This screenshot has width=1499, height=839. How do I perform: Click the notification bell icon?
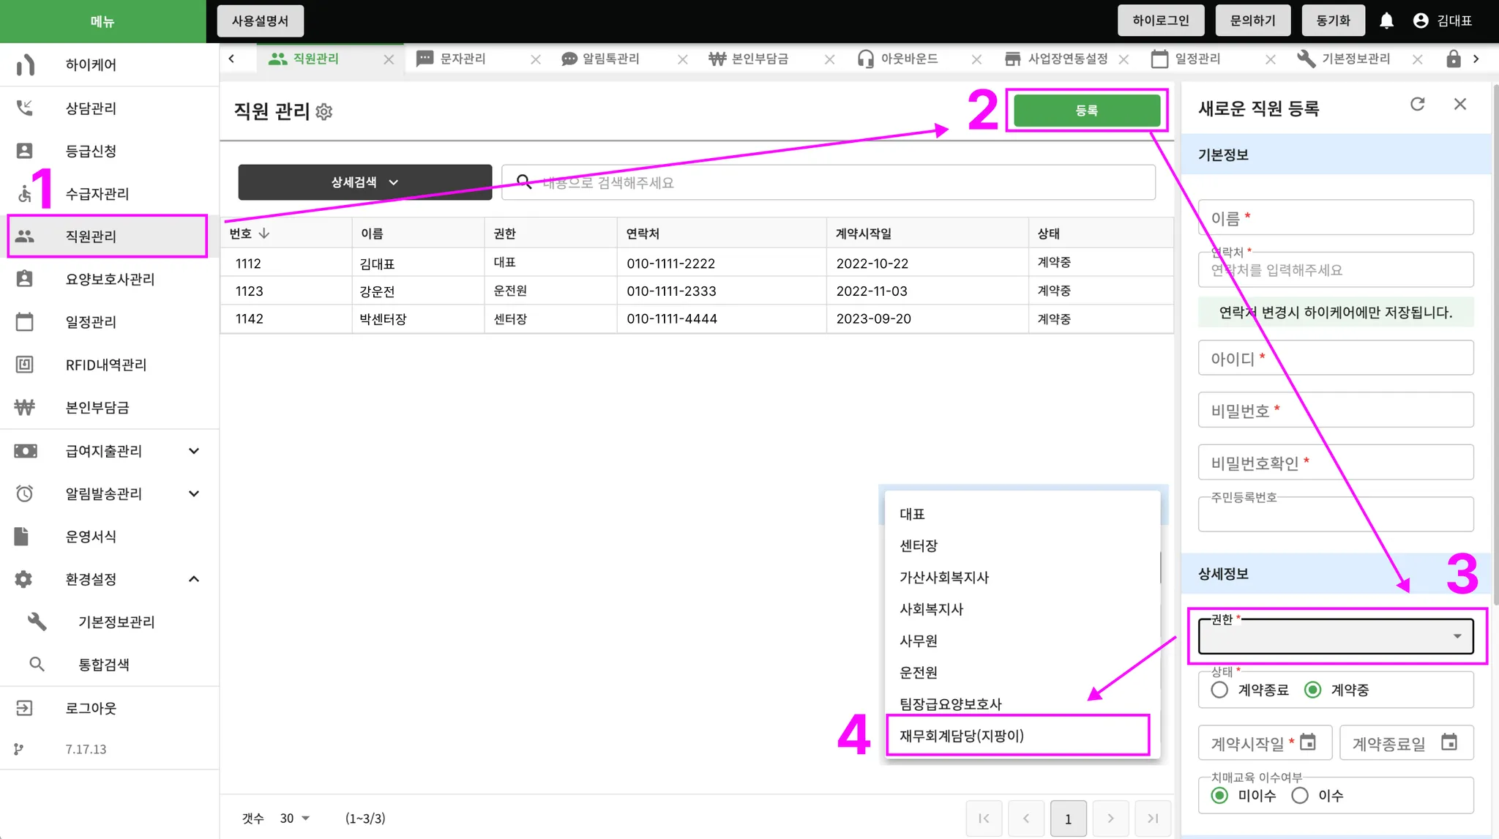[1386, 20]
